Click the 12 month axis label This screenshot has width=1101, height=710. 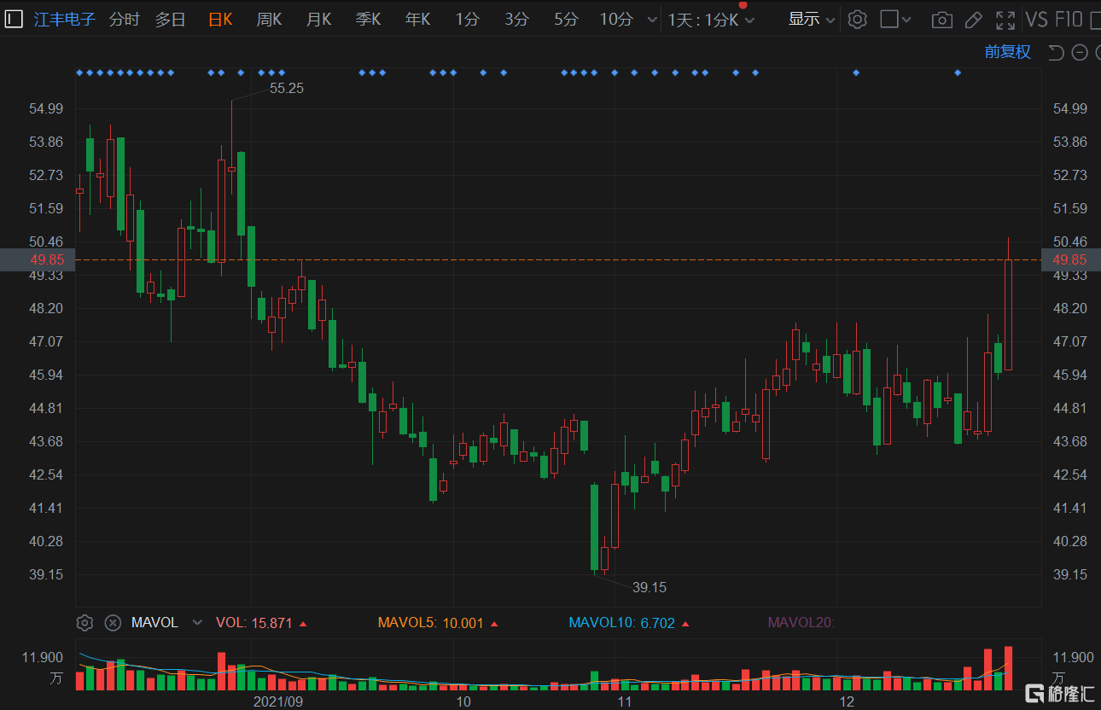(x=847, y=701)
